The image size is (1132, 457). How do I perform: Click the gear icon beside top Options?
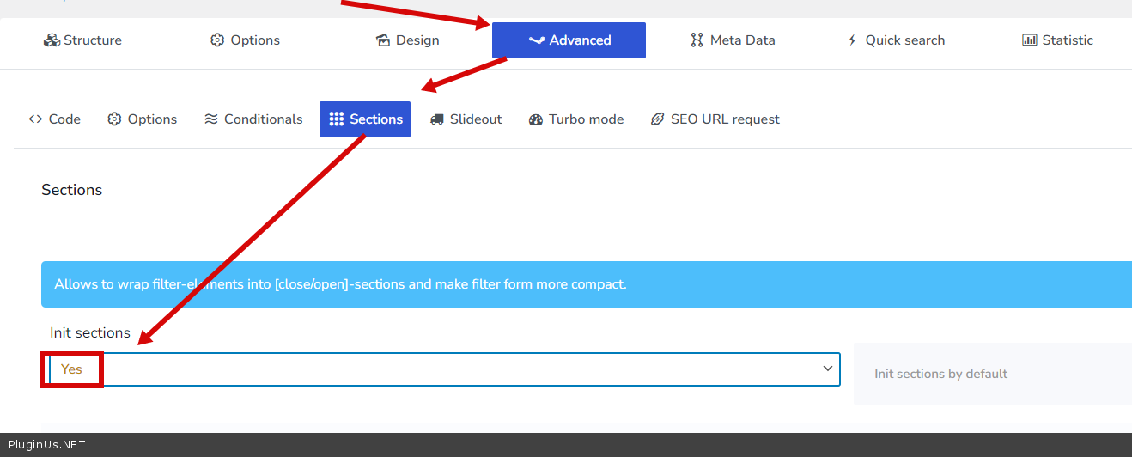tap(217, 40)
